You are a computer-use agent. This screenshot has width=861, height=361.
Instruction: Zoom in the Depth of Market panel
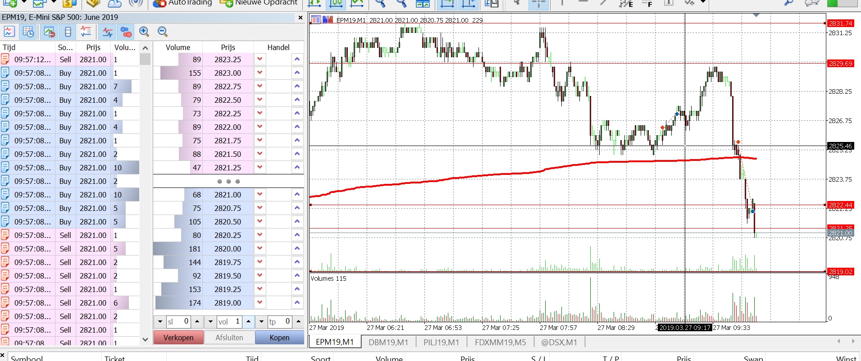point(144,32)
